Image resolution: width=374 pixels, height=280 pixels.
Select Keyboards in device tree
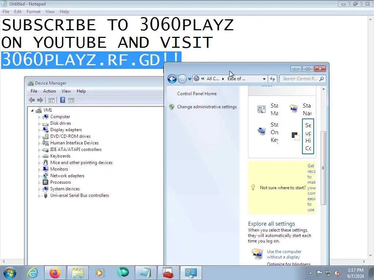[x=60, y=156]
